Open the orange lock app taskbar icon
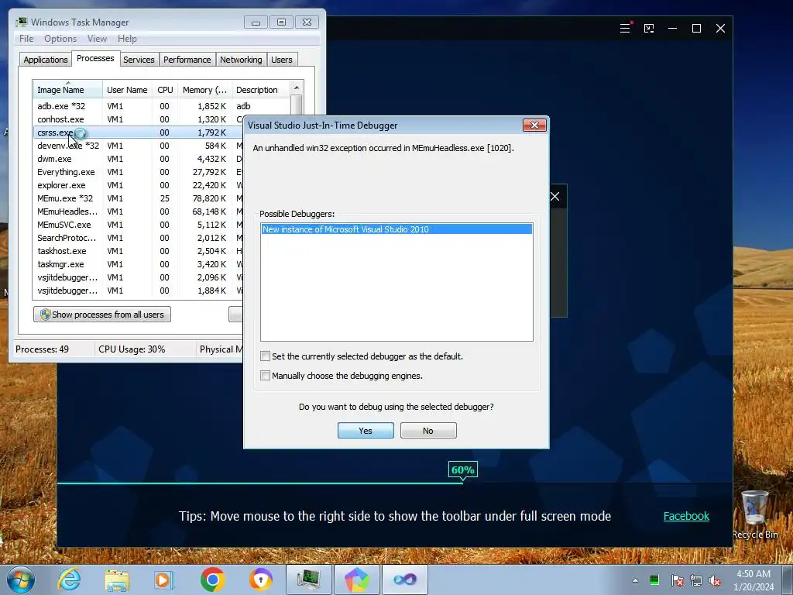 point(261,580)
